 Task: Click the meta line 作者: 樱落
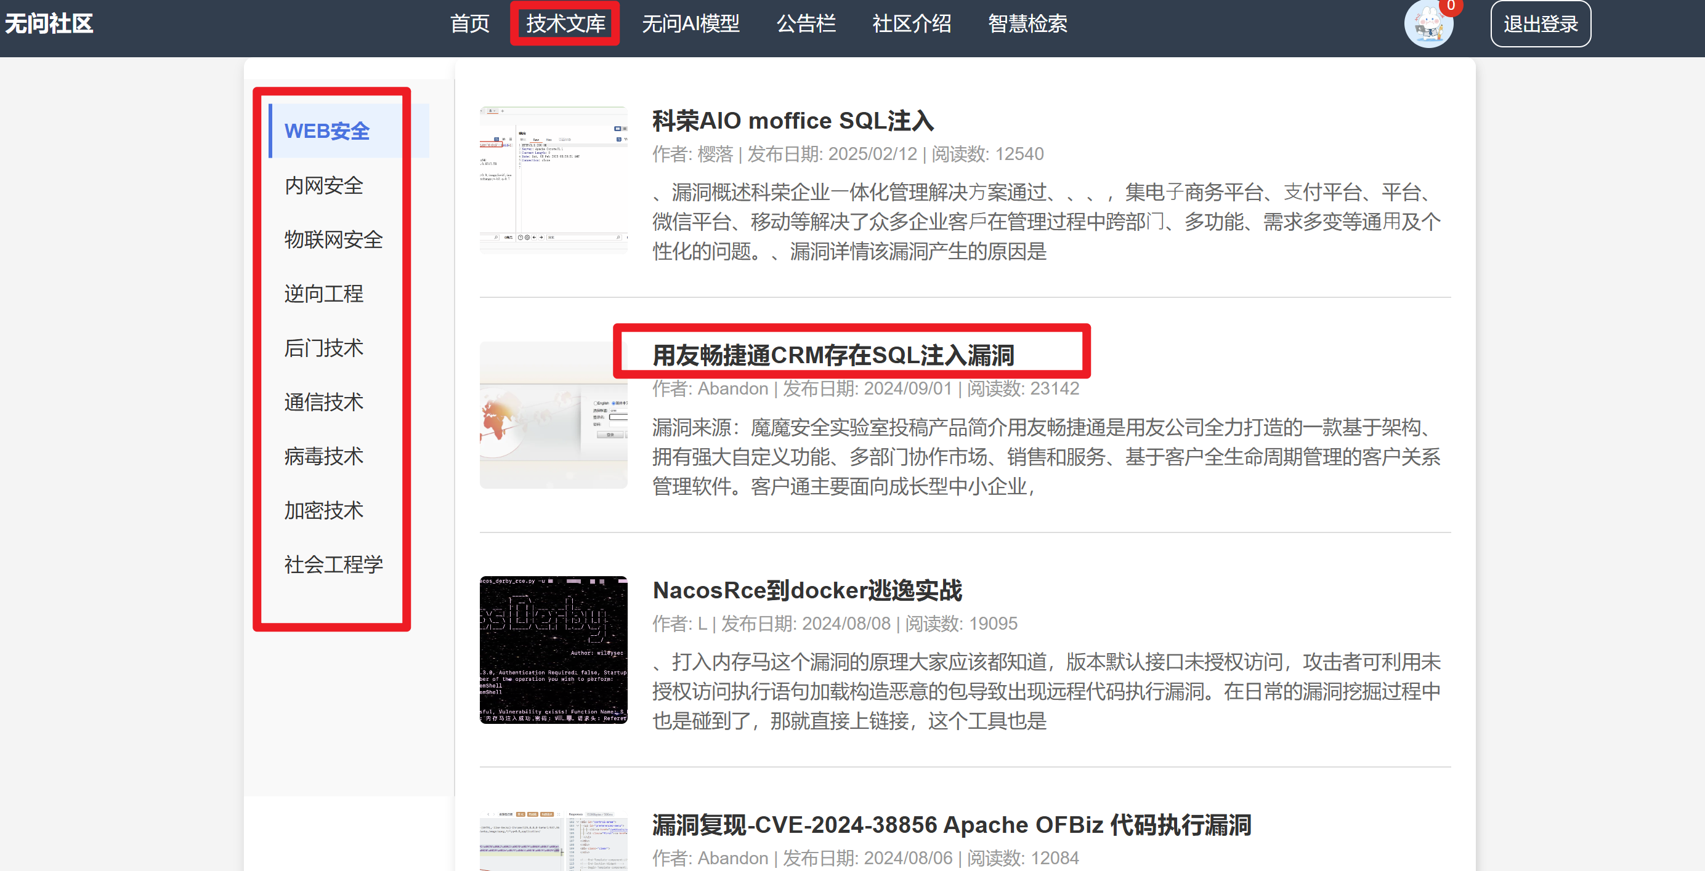848,154
